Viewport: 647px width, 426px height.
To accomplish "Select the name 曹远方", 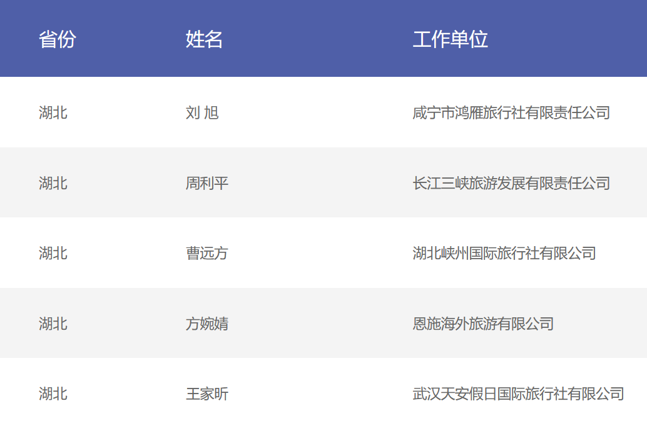I will click(x=206, y=253).
